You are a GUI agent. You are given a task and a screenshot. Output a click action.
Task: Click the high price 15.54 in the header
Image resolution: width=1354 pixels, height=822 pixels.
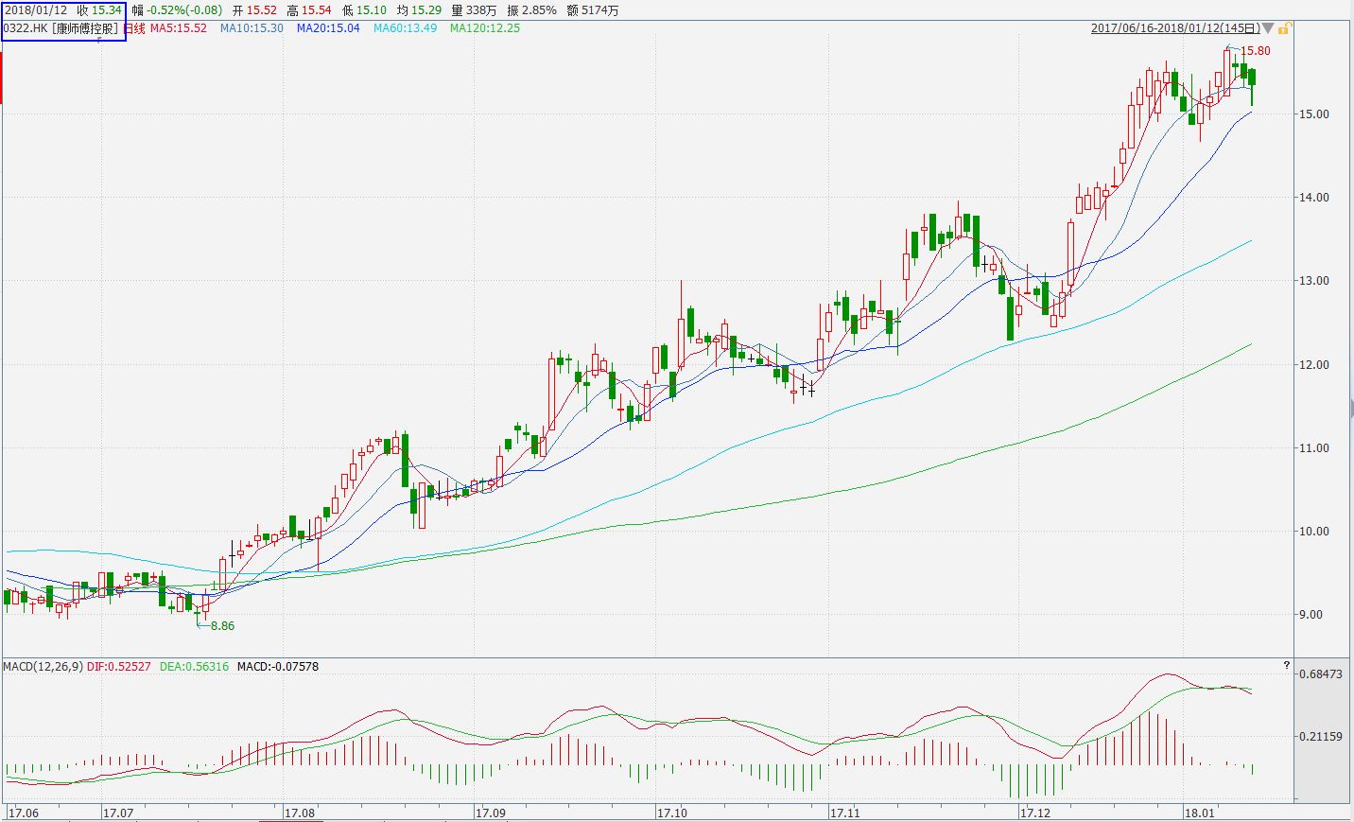click(x=317, y=10)
